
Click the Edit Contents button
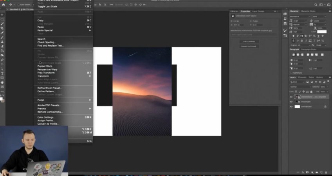249,41
